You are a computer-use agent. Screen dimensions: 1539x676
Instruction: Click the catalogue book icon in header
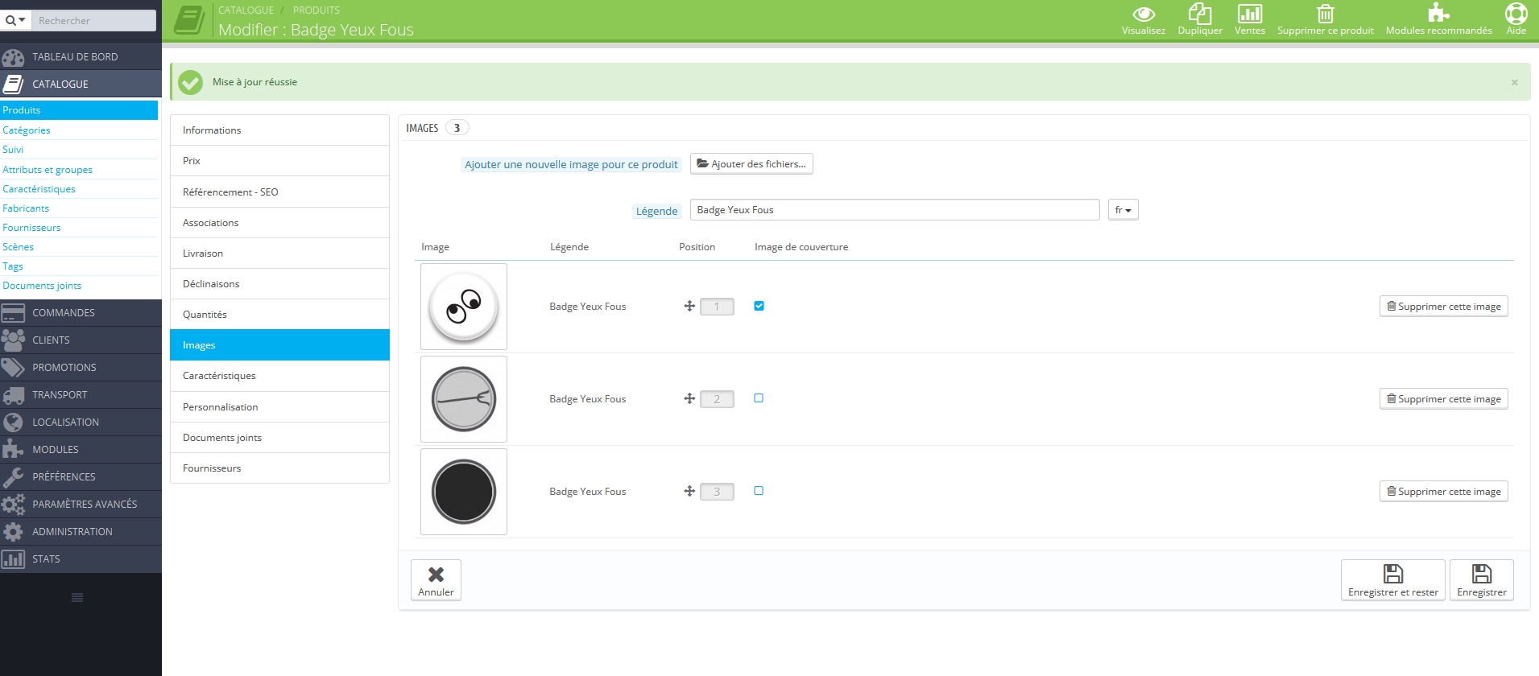[190, 20]
